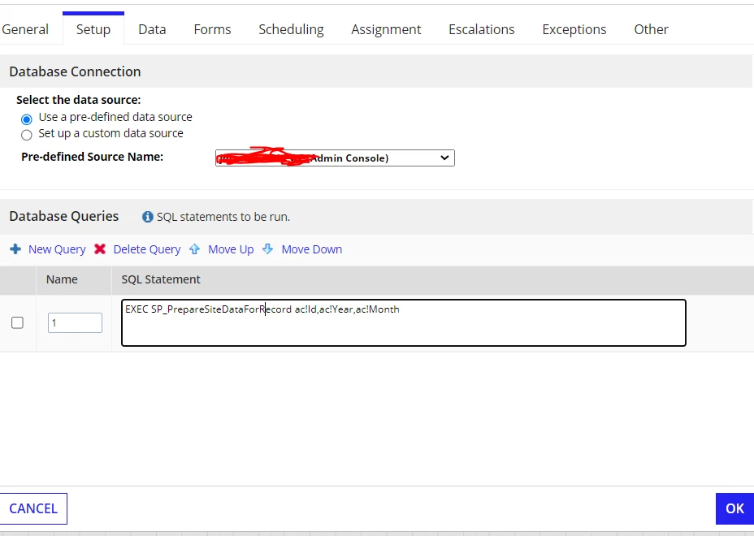This screenshot has height=536, width=754.
Task: Click the Pre-defined Source Name label
Action: tap(93, 157)
